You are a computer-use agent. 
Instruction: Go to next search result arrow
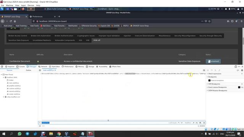pyautogui.click(x=181, y=123)
